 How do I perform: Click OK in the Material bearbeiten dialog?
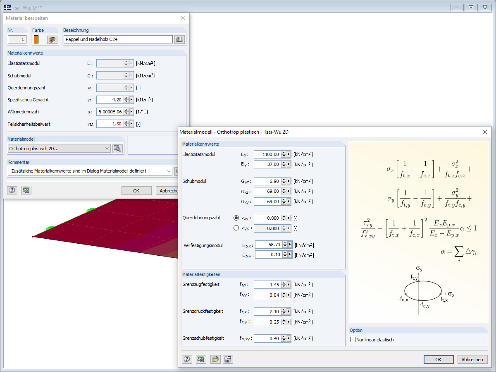coord(136,191)
